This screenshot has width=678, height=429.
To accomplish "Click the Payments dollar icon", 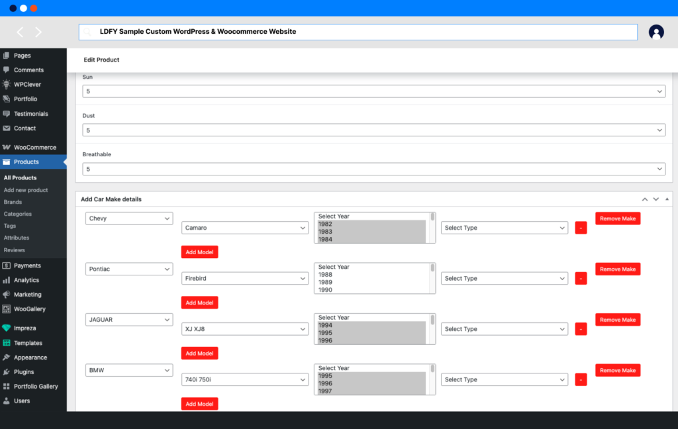I will point(7,265).
